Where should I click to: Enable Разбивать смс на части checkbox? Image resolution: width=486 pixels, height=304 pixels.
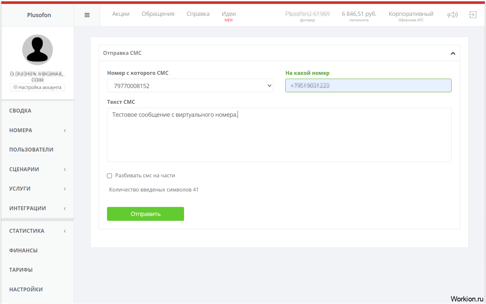[109, 176]
